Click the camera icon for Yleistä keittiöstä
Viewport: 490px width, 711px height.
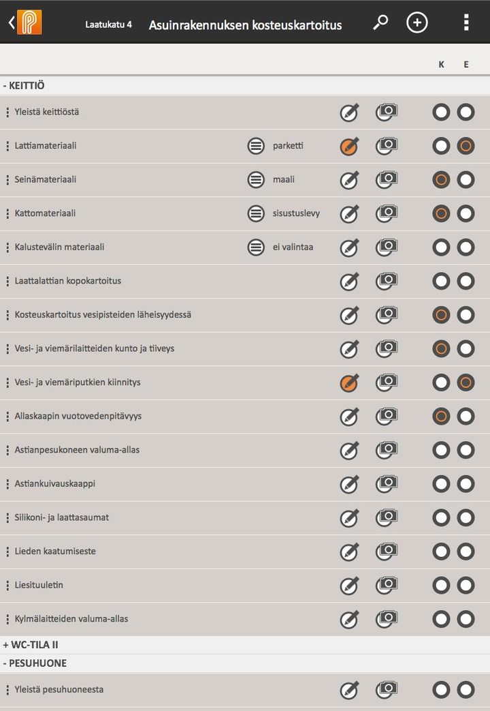pos(386,112)
